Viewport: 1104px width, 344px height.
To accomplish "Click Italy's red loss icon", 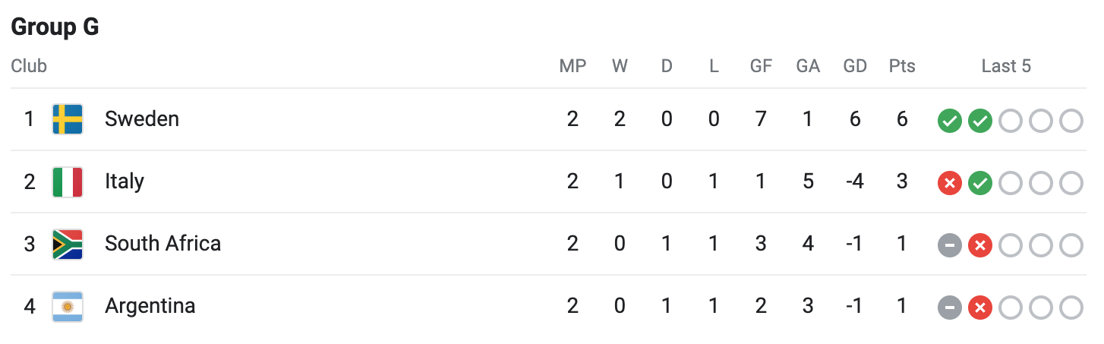I will tap(950, 183).
